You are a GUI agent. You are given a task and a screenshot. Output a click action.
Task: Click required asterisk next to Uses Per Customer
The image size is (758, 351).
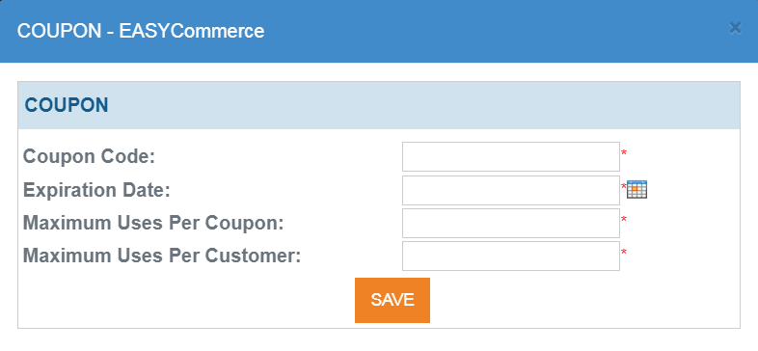[624, 253]
